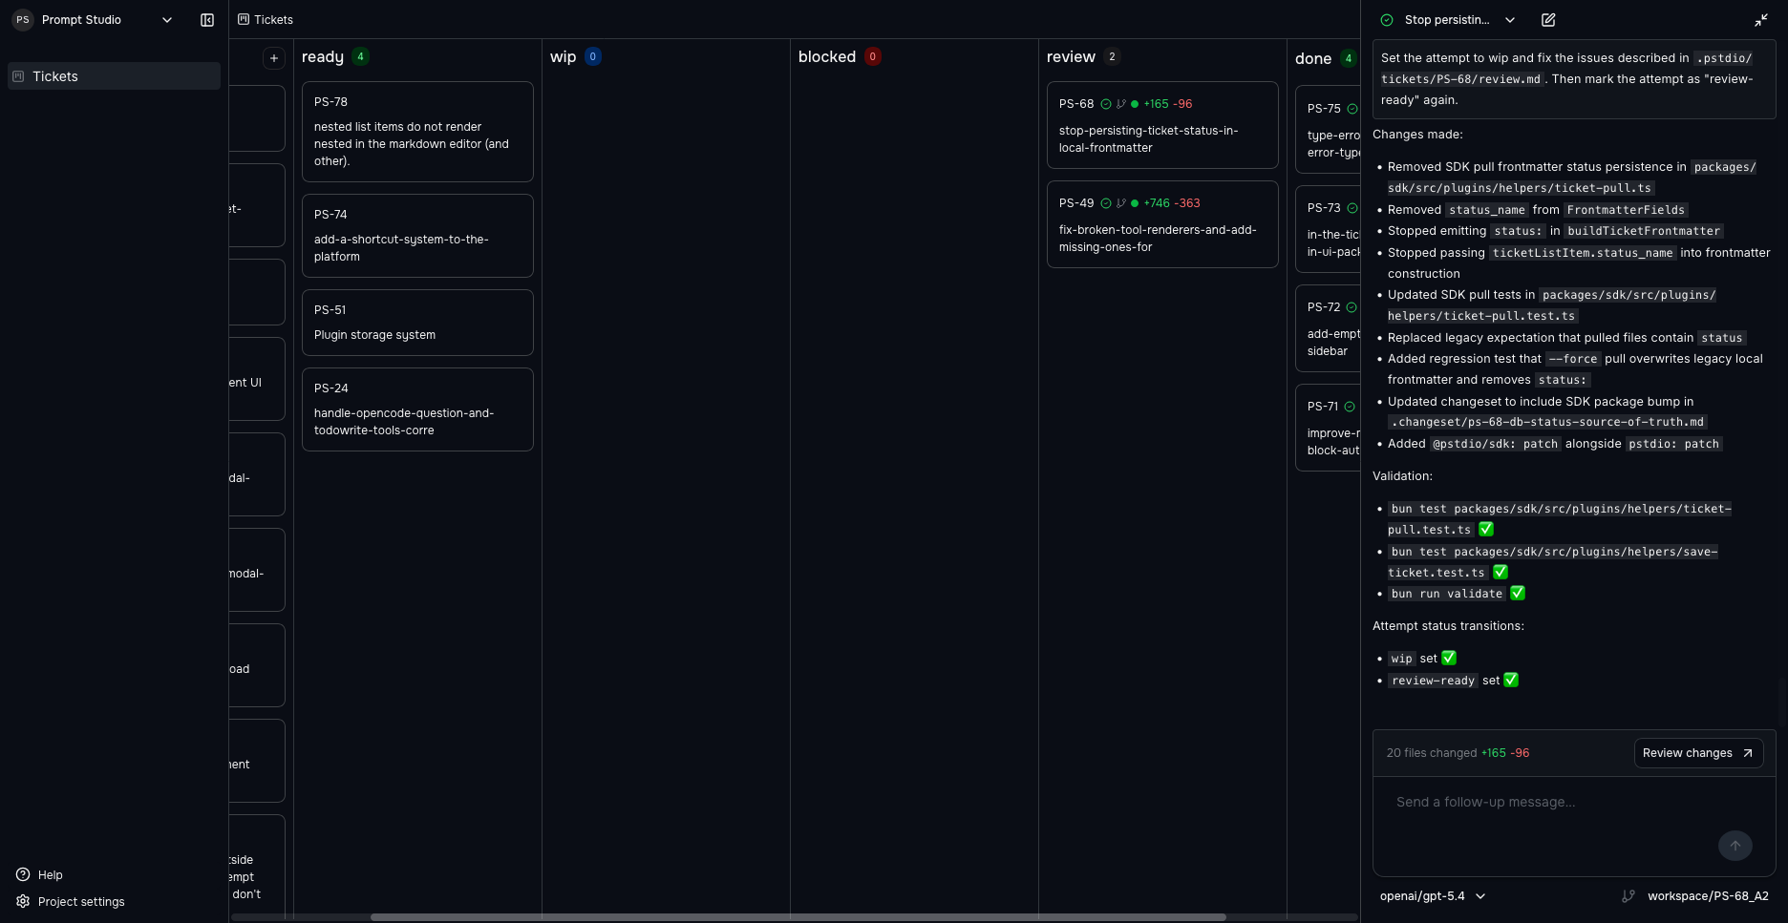Screen dimensions: 1788x923
Task: Expand the Stop persisting attempt title dropdown
Action: pos(1510,19)
